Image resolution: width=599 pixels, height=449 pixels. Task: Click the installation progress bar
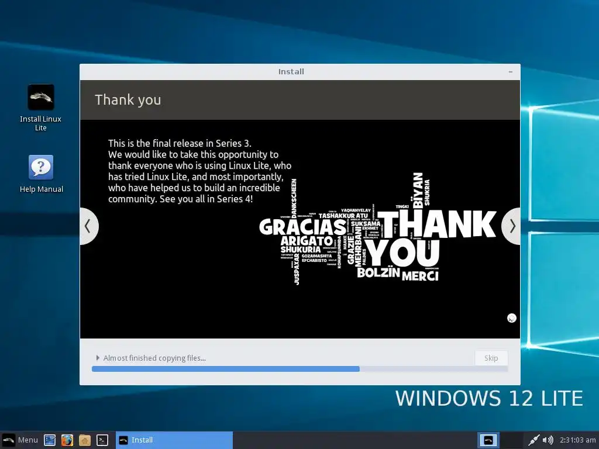click(299, 369)
